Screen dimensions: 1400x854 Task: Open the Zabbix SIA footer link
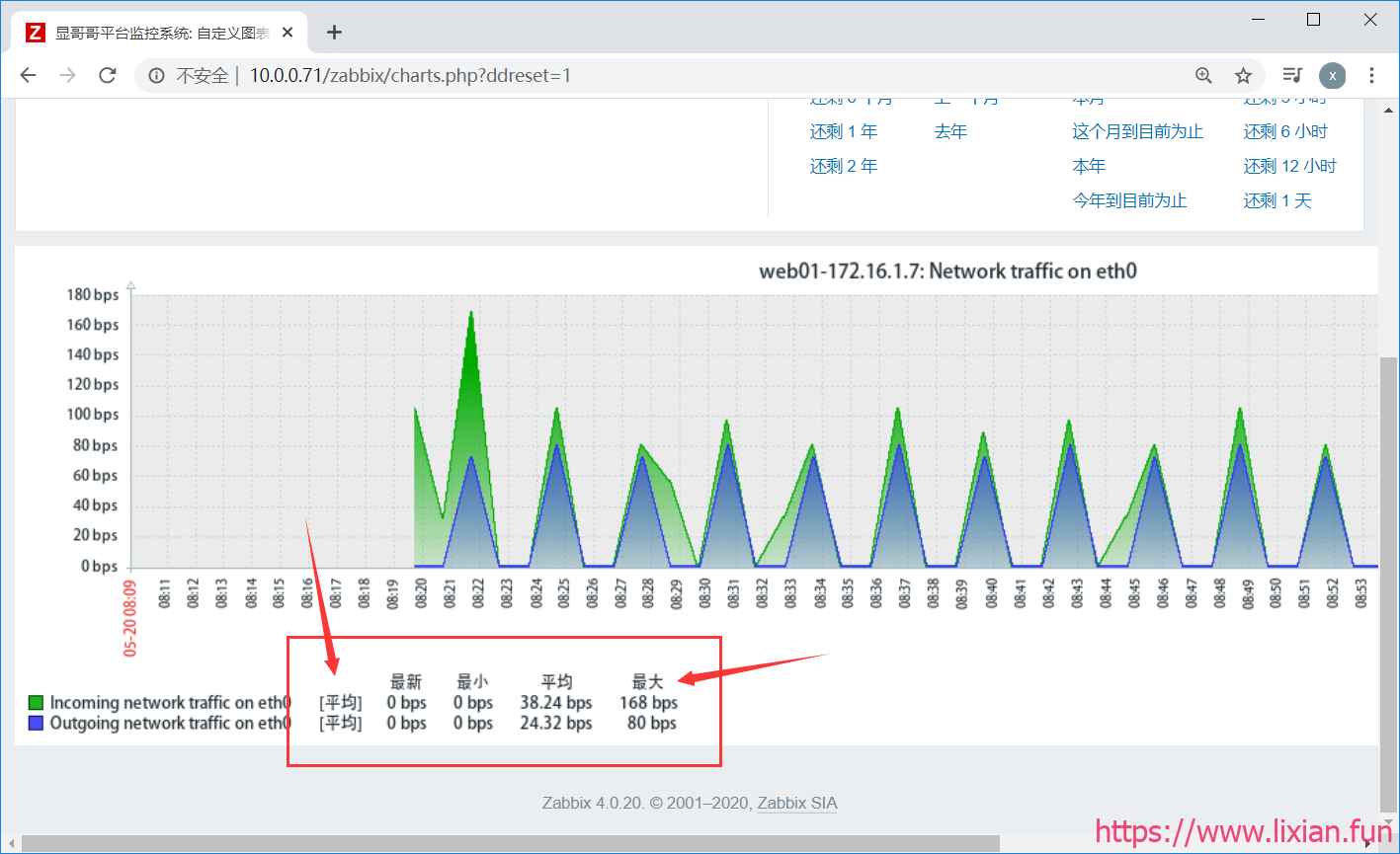tap(797, 803)
